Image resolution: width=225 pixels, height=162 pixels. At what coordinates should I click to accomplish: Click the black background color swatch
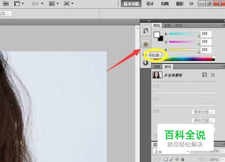161,39
